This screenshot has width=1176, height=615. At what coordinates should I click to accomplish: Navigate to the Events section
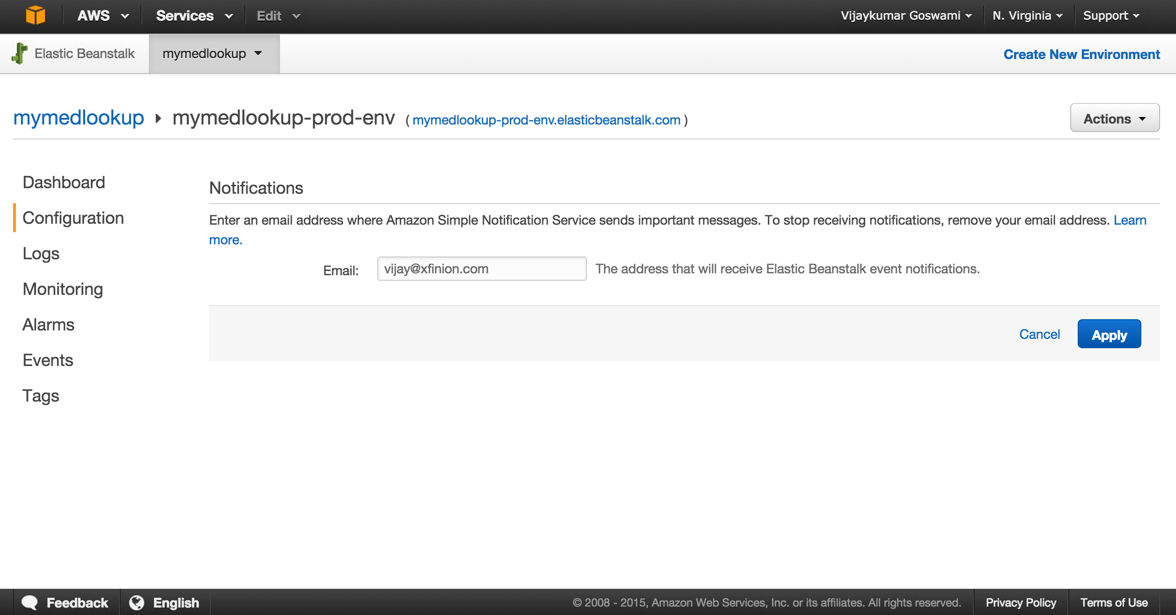click(x=47, y=360)
